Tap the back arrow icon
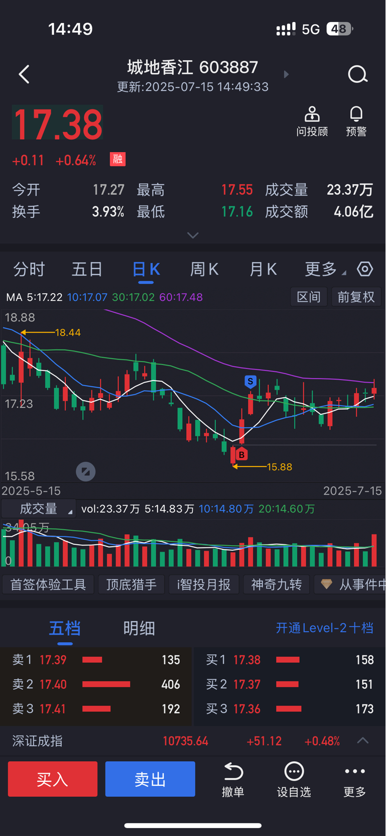The width and height of the screenshot is (386, 836). tap(24, 74)
